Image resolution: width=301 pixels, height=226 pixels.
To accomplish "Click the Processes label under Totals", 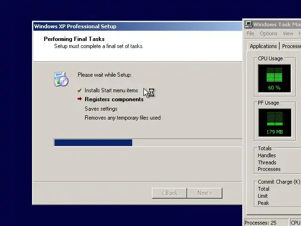I will pyautogui.click(x=269, y=169).
